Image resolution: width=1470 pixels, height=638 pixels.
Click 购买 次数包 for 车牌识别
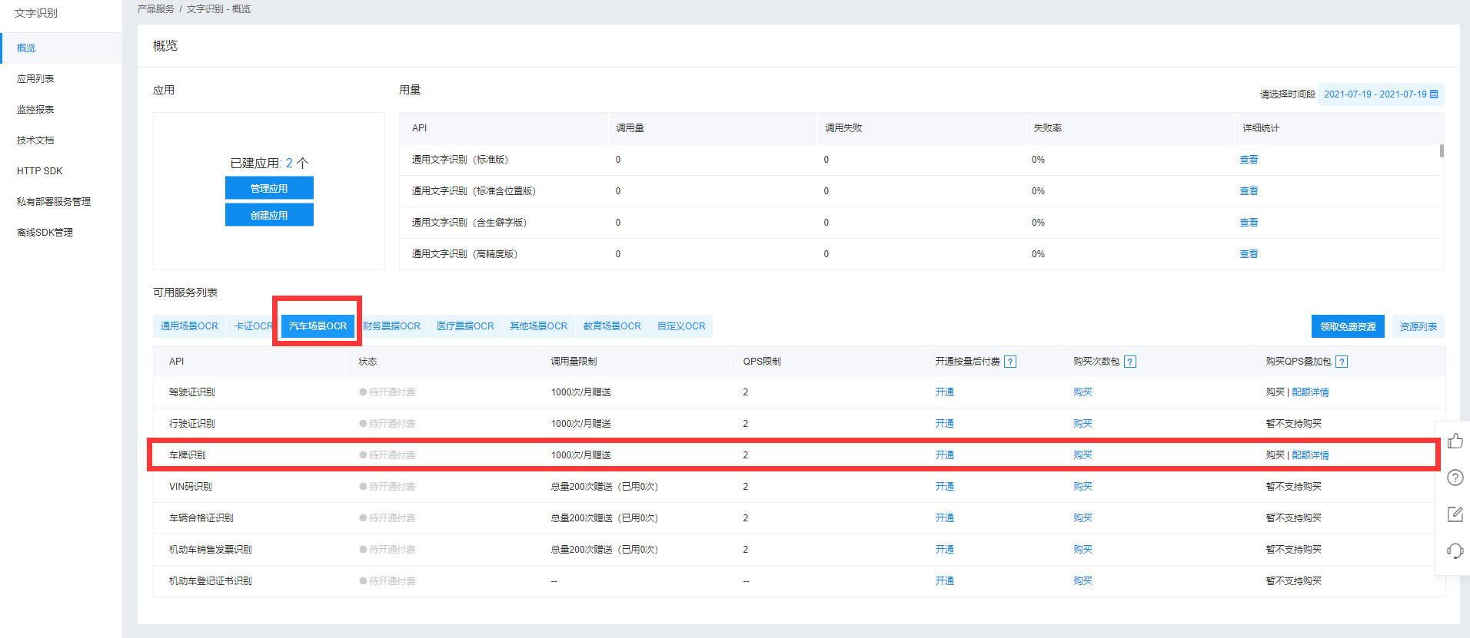(1083, 455)
